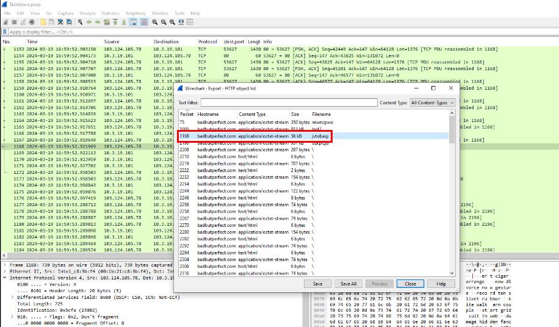Click the display filter bookmark icon
Viewport: 559px width, 327px height.
click(5, 32)
